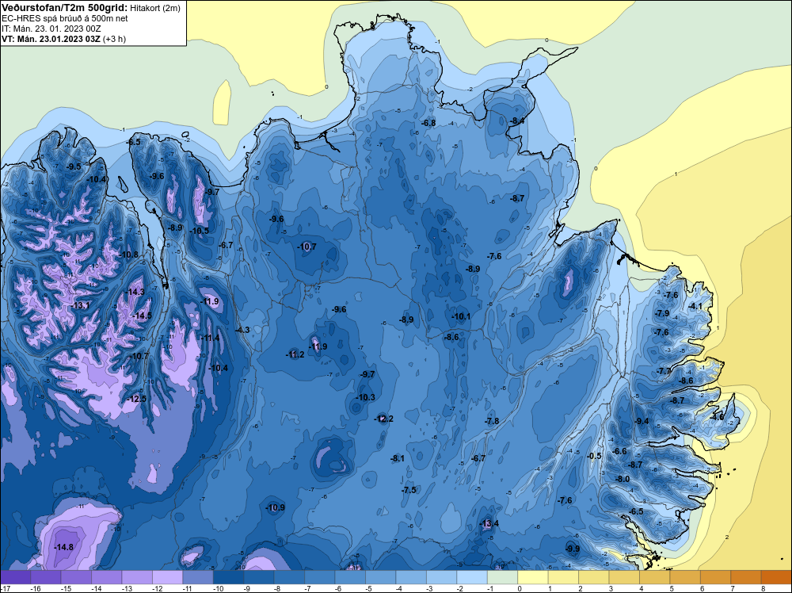Viewport: 792px width, 593px height.
Task: Click the legend label '8'
Action: (x=763, y=588)
